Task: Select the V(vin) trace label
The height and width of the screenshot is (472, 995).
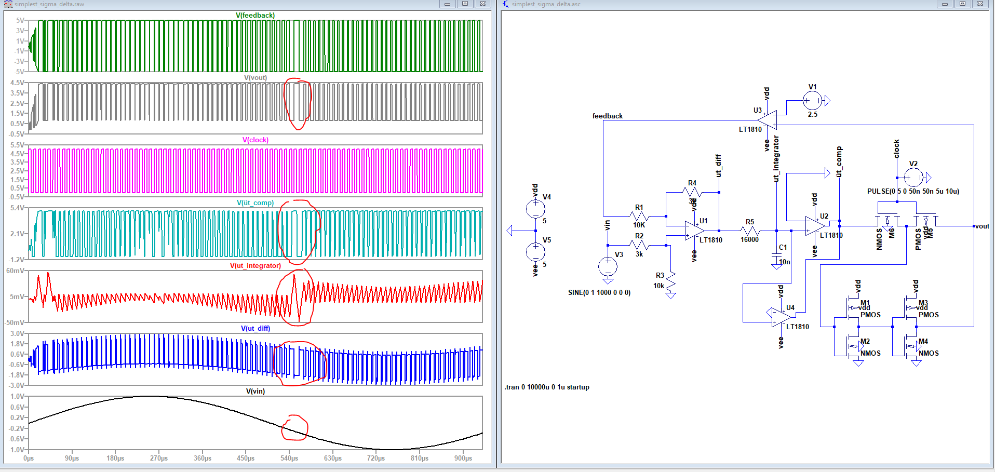Action: [255, 391]
